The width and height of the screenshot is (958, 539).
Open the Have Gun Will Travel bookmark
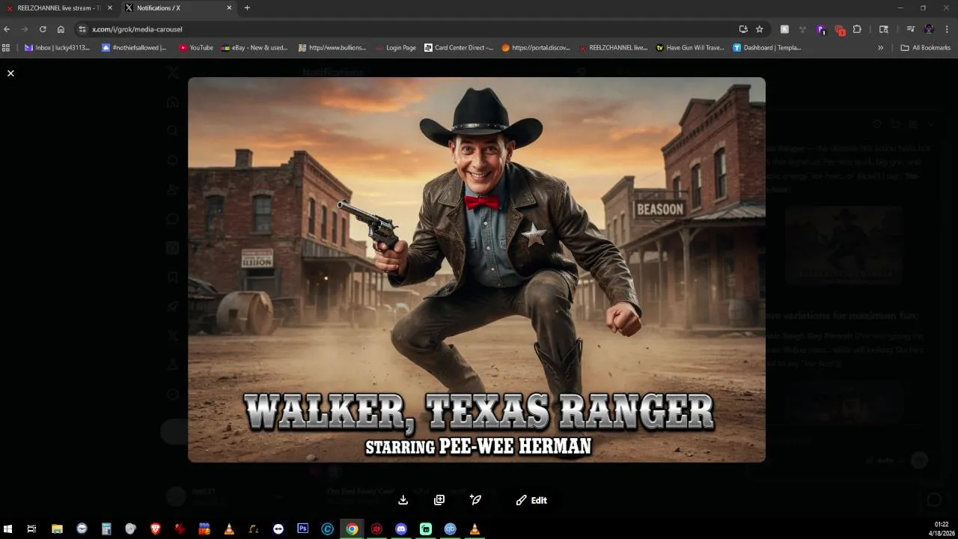tap(690, 47)
